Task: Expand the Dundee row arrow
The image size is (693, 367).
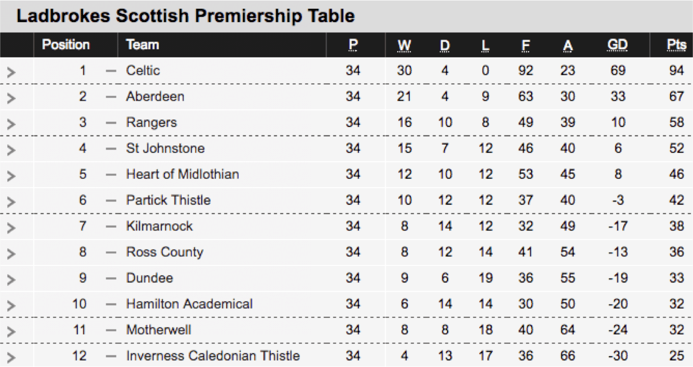Action: click(x=11, y=279)
